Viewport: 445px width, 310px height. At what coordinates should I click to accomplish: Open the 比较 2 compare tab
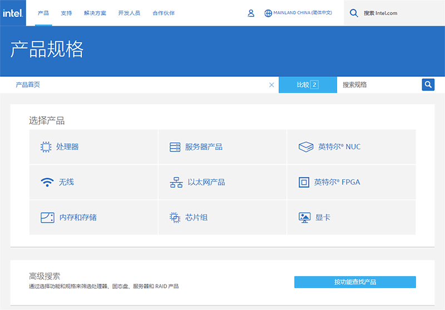coord(308,85)
